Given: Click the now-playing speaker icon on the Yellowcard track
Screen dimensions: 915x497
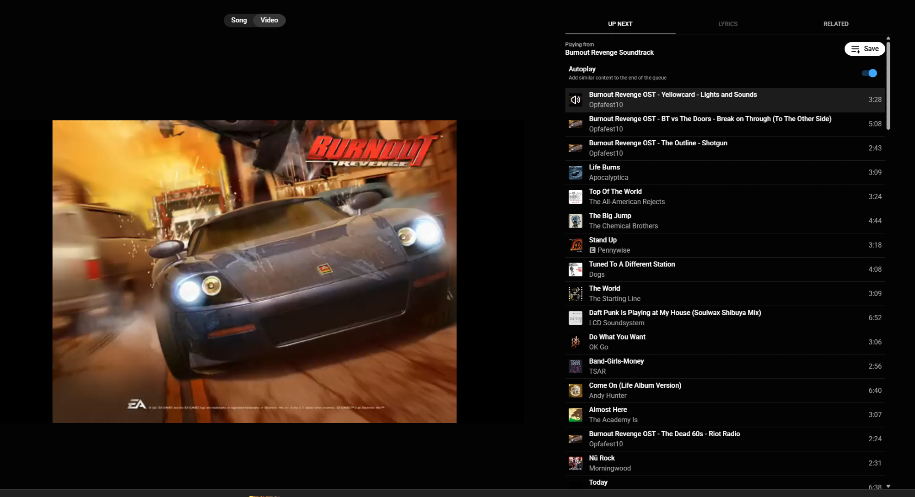Looking at the screenshot, I should (575, 100).
